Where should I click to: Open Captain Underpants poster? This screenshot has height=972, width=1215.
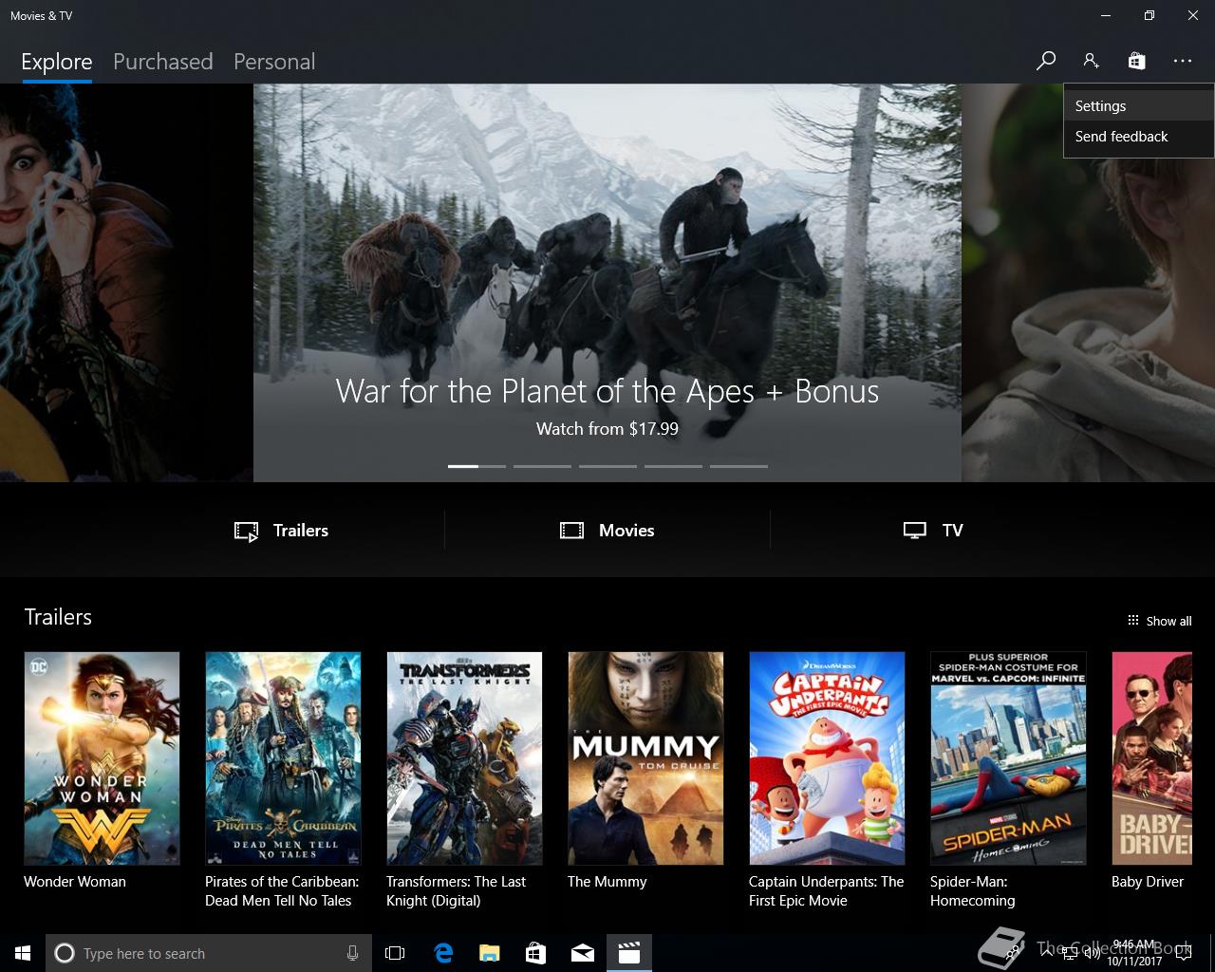tap(827, 758)
